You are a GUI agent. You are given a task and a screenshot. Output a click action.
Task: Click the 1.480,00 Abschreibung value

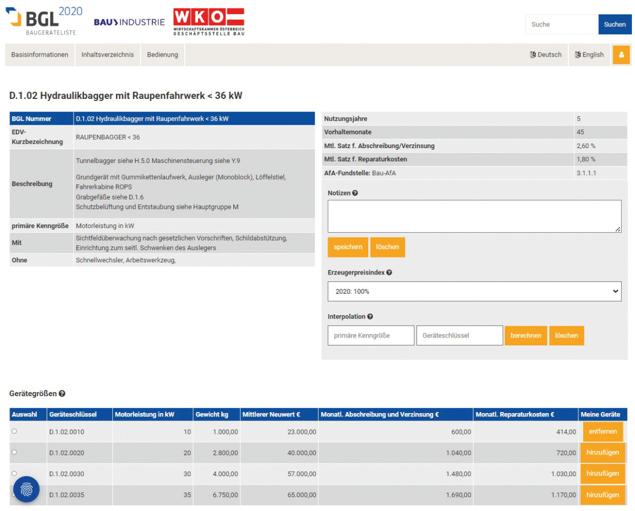(459, 474)
